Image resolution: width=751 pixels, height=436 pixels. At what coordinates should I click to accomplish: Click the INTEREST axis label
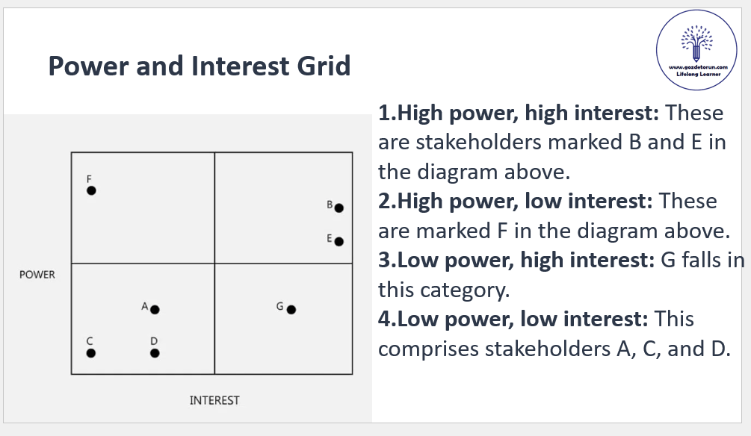coord(214,400)
